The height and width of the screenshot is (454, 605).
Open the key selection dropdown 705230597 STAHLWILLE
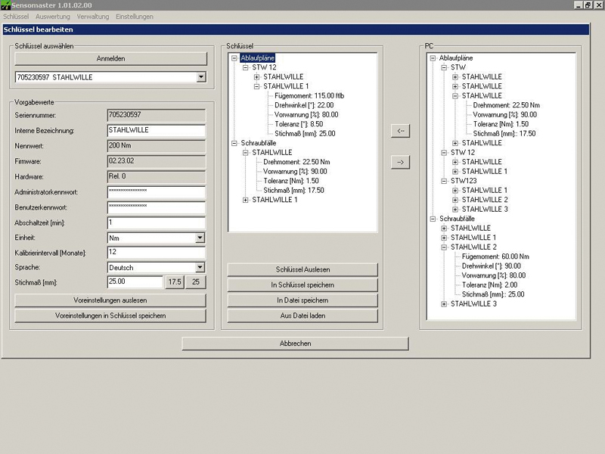(200, 76)
